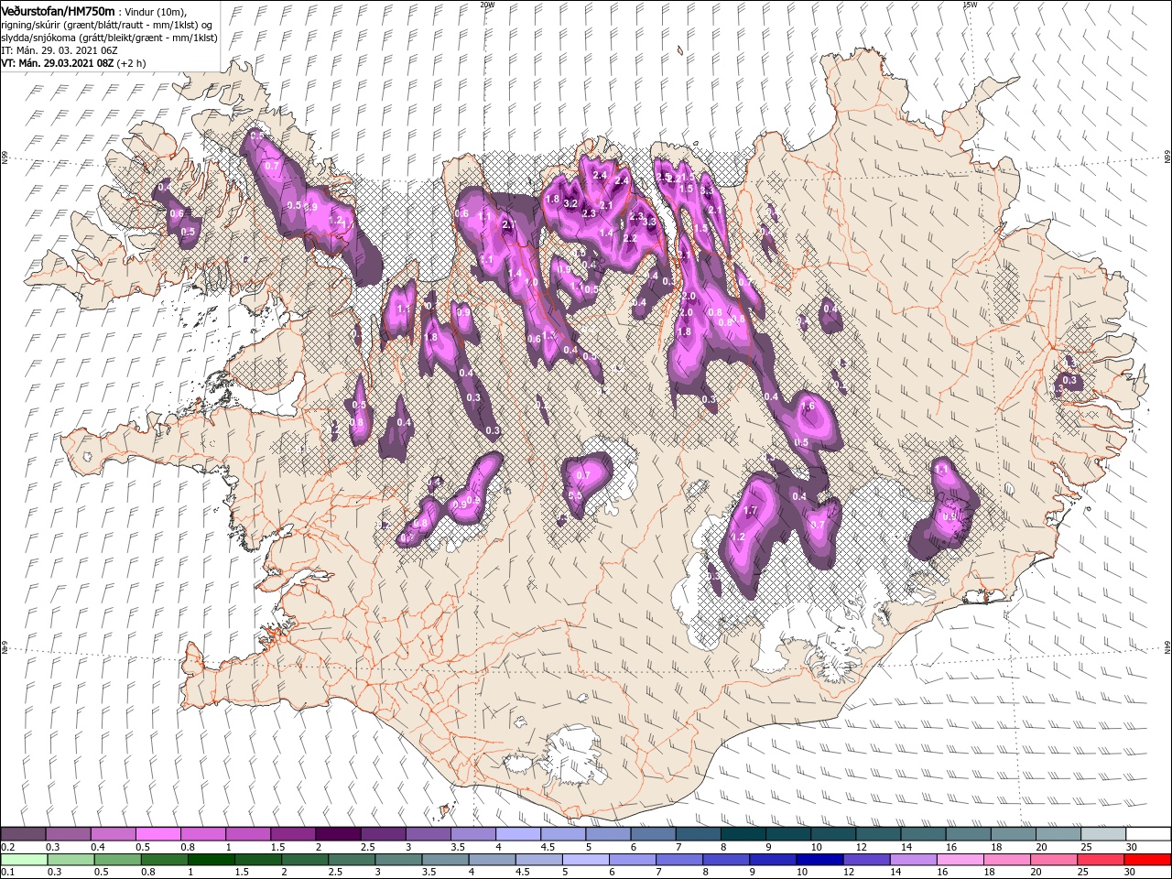The image size is (1172, 879).
Task: Click the light lavender 4 swatch in upper legend
Action: pyautogui.click(x=517, y=834)
